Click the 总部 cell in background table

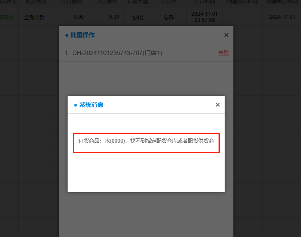pos(169,17)
